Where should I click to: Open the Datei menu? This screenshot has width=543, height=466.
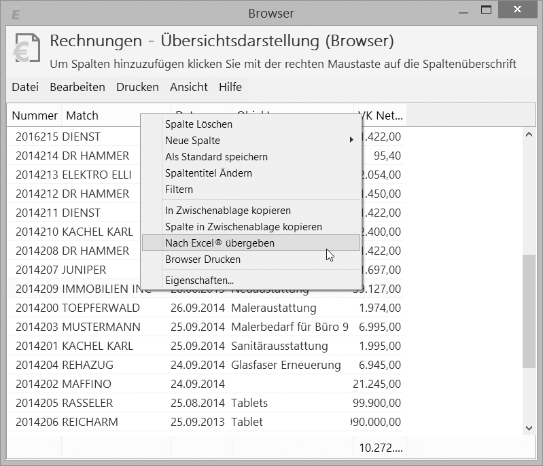point(25,87)
